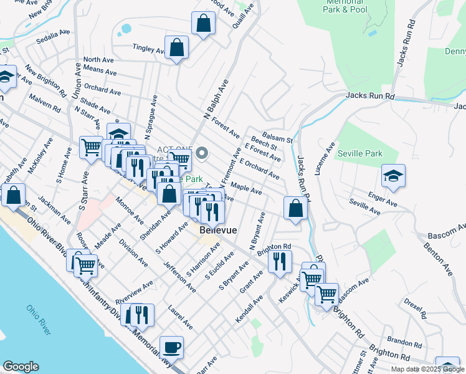The width and height of the screenshot is (466, 374).
Task: Click the shopping bag marker above Sheridan Ave
Action: click(x=169, y=196)
